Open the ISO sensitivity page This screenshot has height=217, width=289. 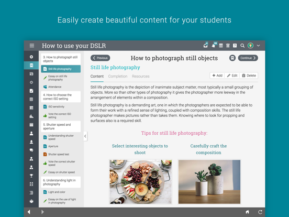[61, 106]
